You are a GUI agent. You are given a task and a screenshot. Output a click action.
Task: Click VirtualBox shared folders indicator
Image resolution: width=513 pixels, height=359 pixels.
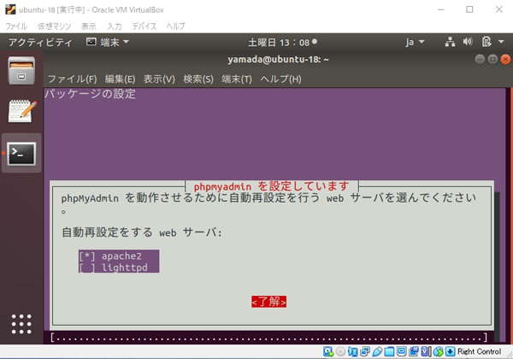389,351
